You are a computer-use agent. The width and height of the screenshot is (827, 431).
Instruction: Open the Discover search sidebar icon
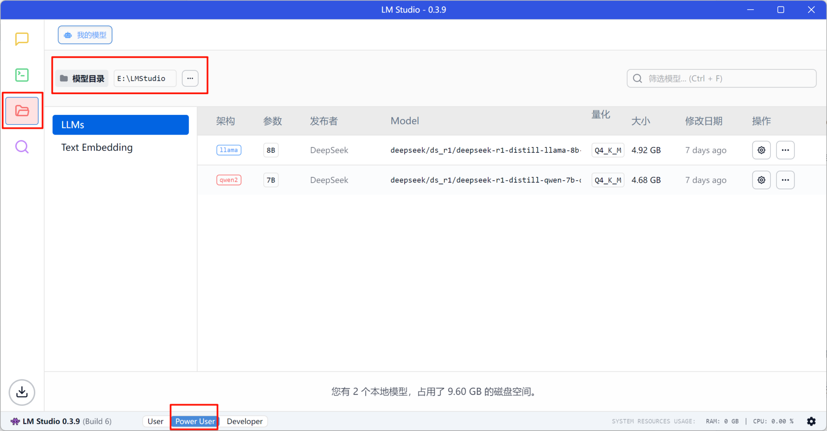(21, 147)
